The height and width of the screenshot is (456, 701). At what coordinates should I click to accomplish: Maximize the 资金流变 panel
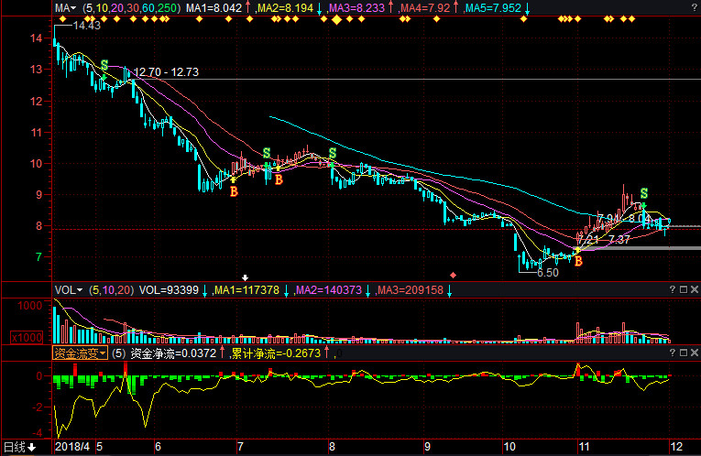(x=684, y=353)
